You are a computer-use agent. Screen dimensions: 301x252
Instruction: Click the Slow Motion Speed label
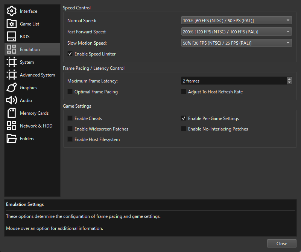coord(87,43)
